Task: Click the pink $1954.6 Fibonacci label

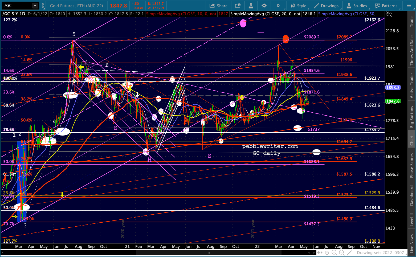Action: 312,71
